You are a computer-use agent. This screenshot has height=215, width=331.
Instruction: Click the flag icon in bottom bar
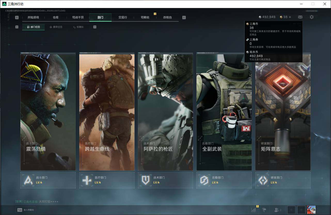(x=264, y=210)
